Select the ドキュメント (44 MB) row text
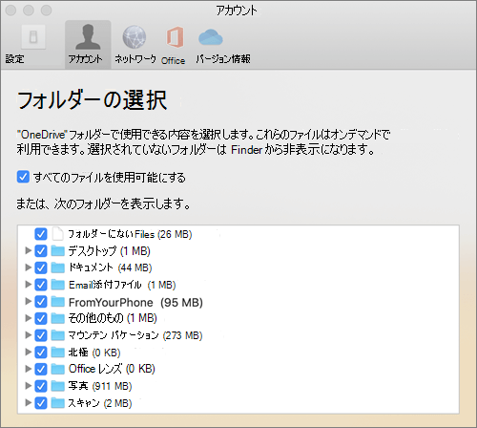Image resolution: width=477 pixels, height=428 pixels. pos(111,267)
